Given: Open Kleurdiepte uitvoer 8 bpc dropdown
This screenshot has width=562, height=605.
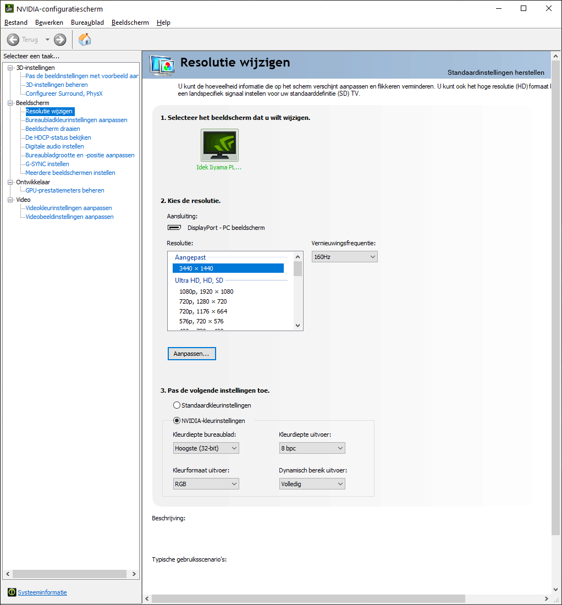Looking at the screenshot, I should [312, 448].
